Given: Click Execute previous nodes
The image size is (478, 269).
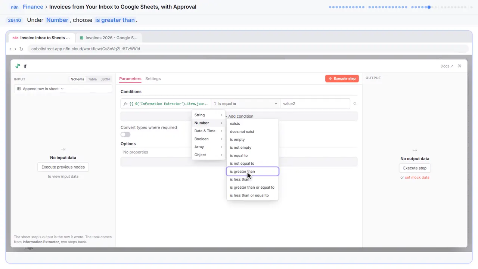Looking at the screenshot, I should click(x=63, y=167).
